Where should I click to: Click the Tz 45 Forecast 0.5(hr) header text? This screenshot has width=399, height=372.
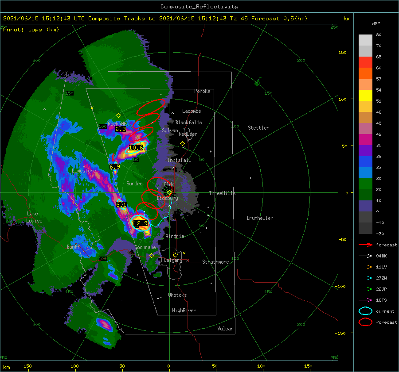point(269,19)
